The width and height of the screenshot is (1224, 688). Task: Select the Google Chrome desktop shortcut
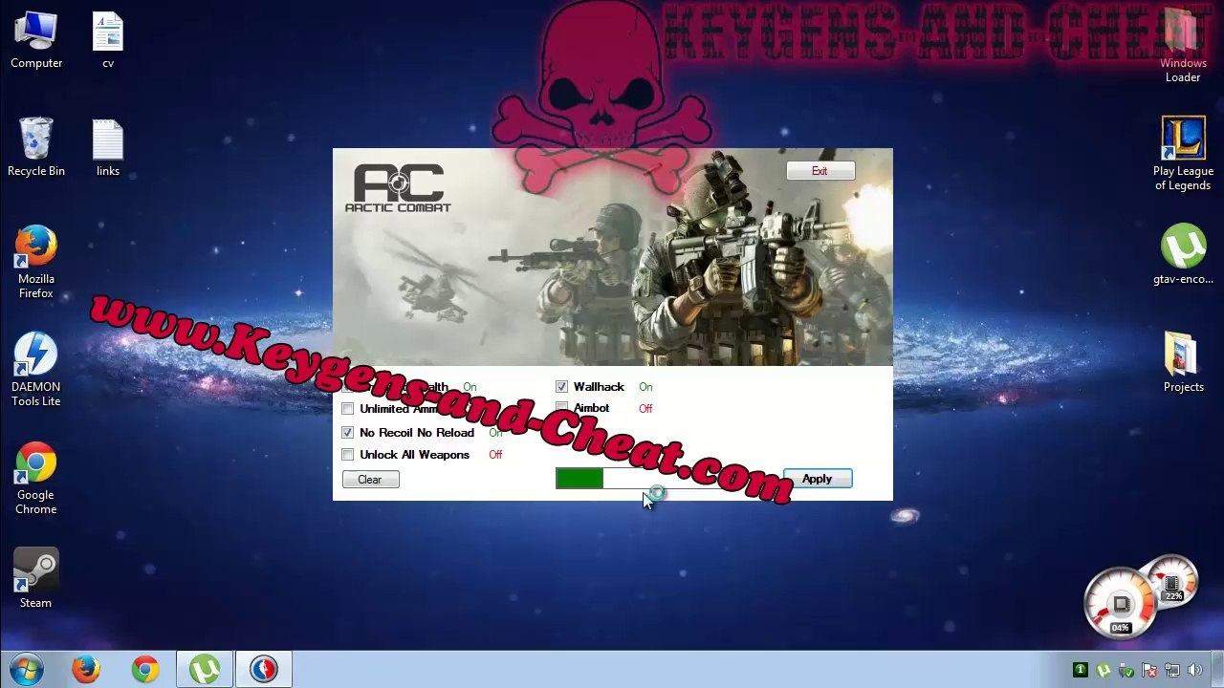tap(36, 478)
